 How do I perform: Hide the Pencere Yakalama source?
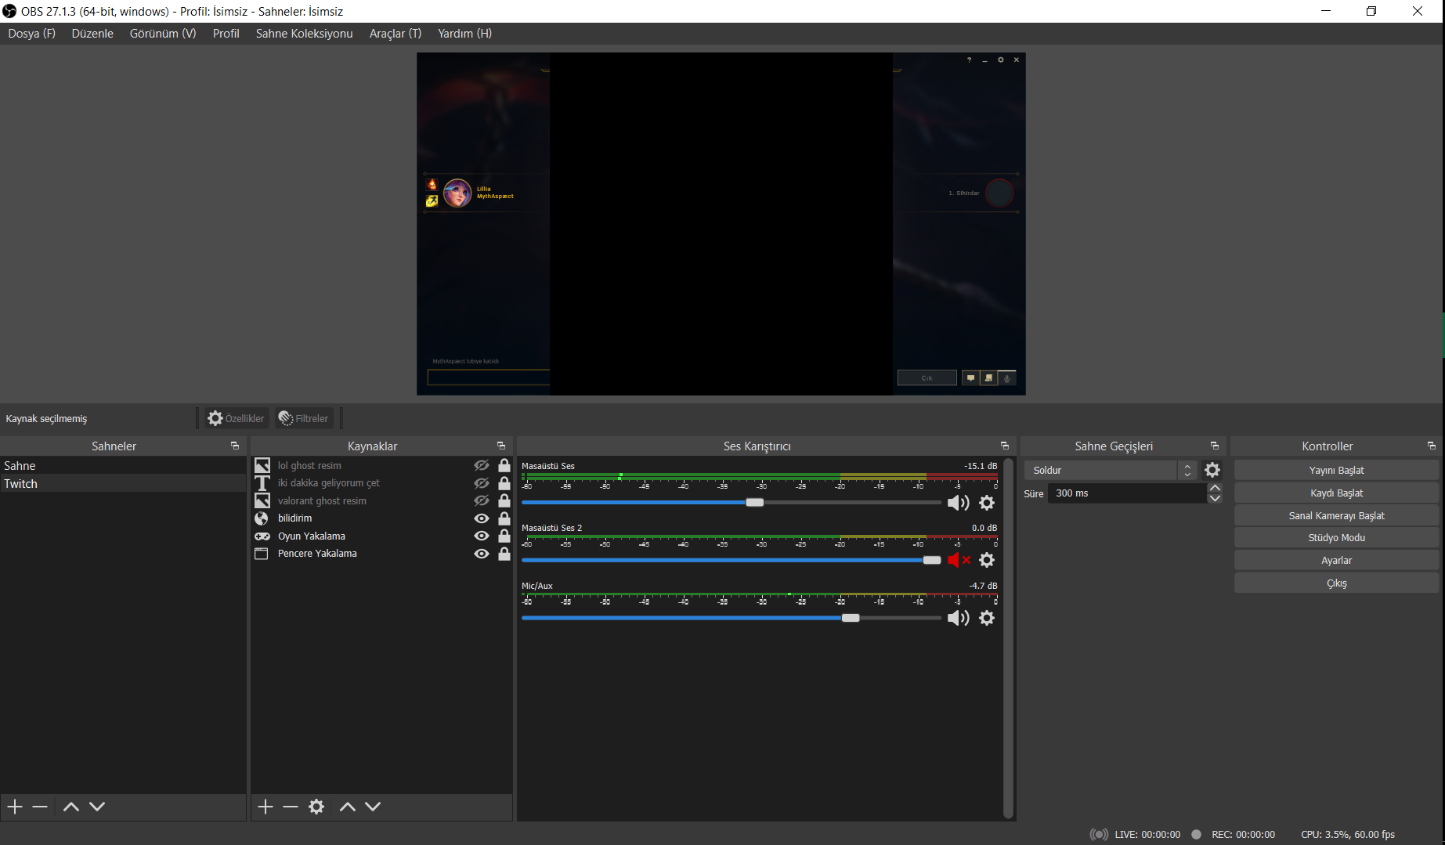(482, 554)
